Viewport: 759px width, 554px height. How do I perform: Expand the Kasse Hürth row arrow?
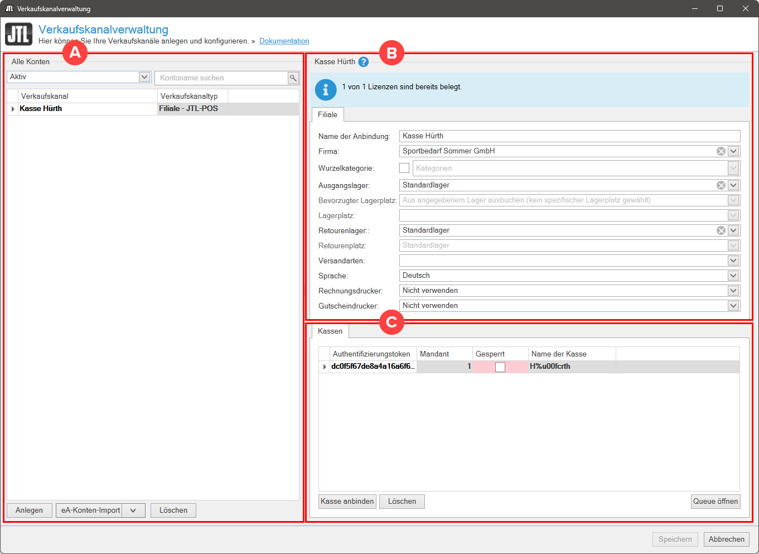click(13, 109)
